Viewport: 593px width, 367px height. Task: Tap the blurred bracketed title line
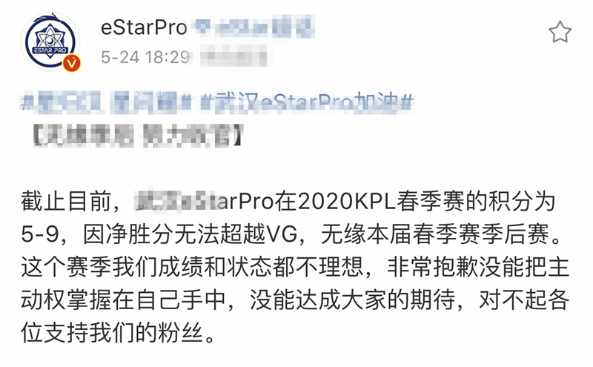137,135
